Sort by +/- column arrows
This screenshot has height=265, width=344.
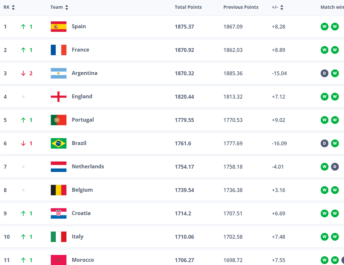[282, 7]
